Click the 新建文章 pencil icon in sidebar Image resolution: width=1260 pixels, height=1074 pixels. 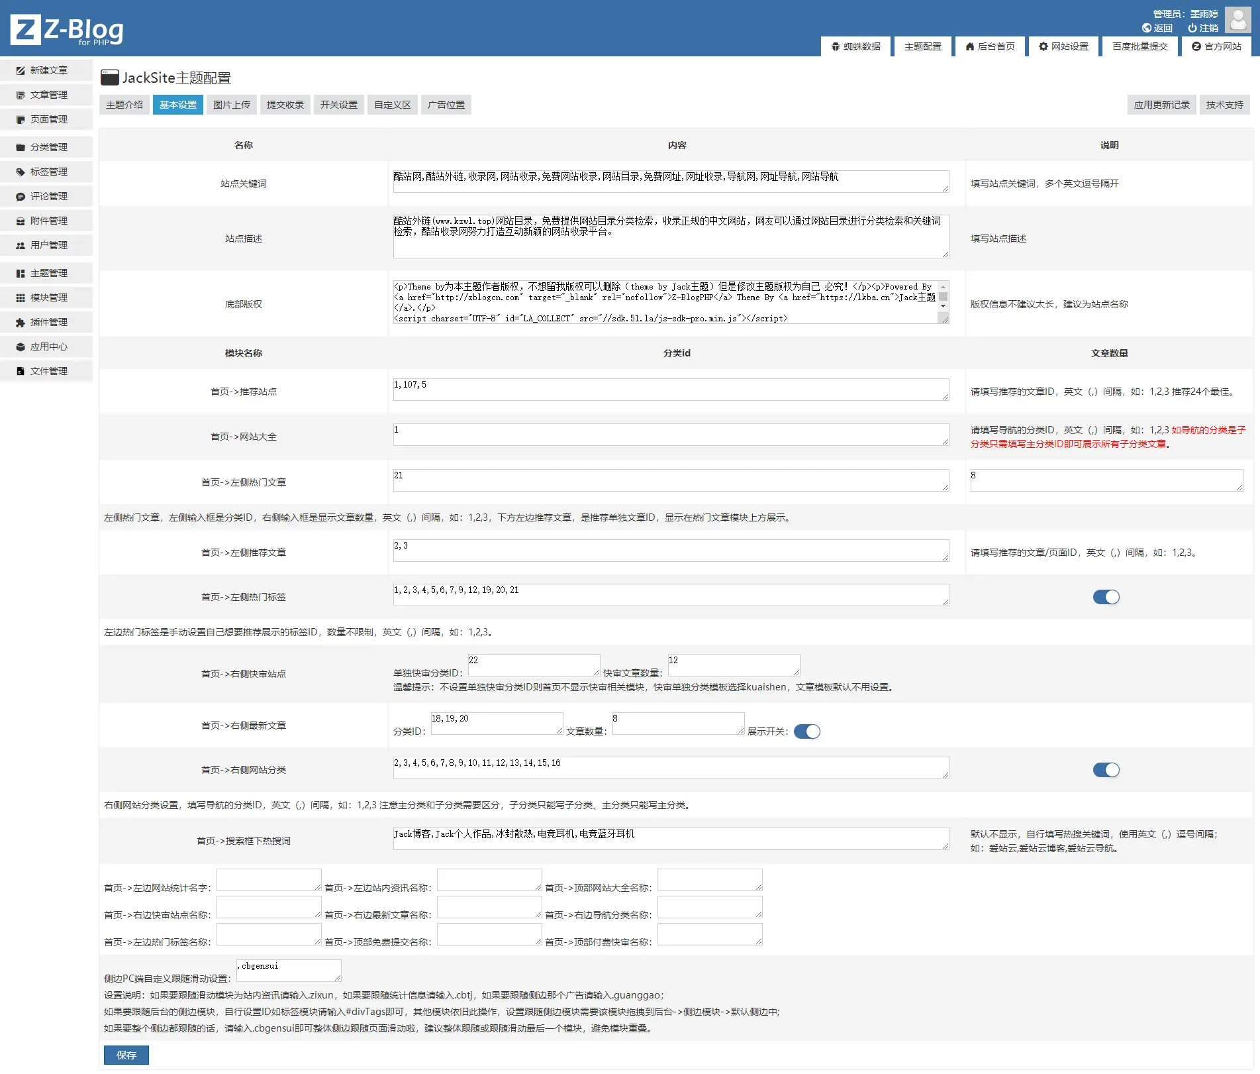(21, 70)
